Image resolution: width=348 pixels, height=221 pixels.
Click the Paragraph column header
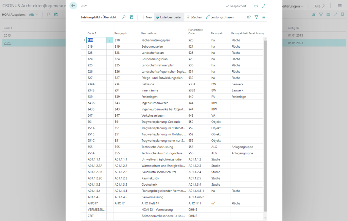[120, 33]
